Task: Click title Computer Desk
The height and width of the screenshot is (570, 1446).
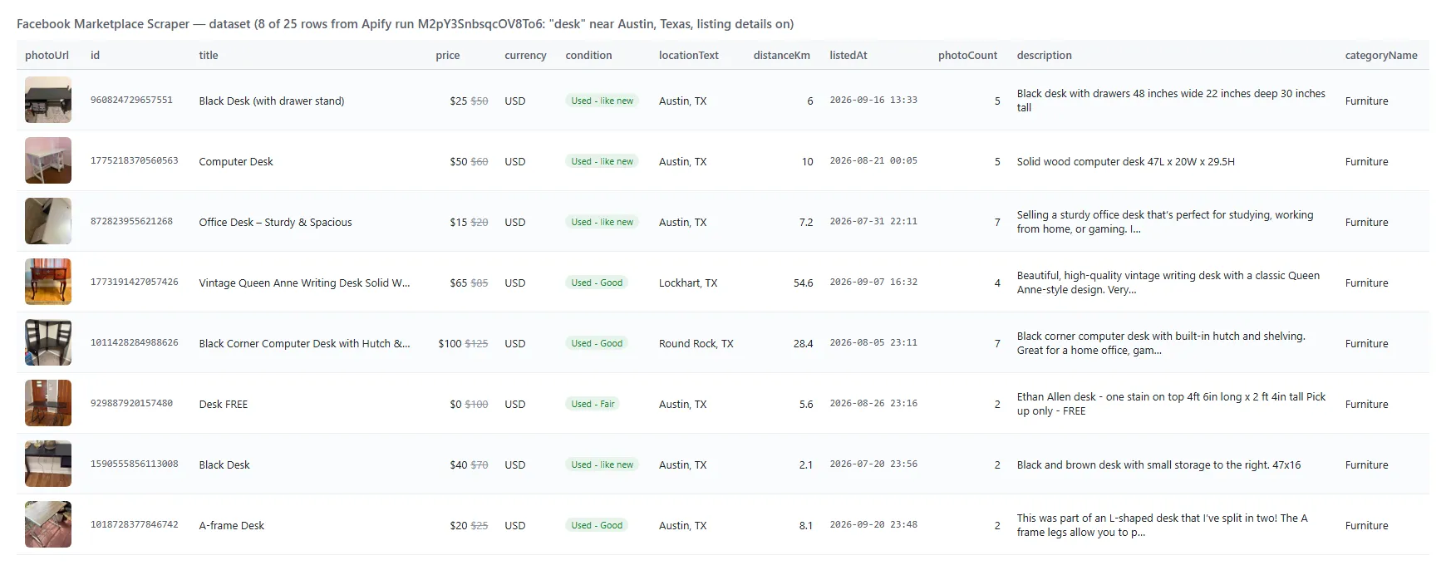Action: tap(236, 161)
